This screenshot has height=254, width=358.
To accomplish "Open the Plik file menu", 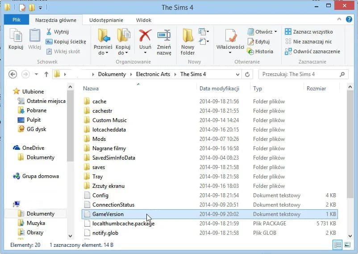I will click(17, 20).
